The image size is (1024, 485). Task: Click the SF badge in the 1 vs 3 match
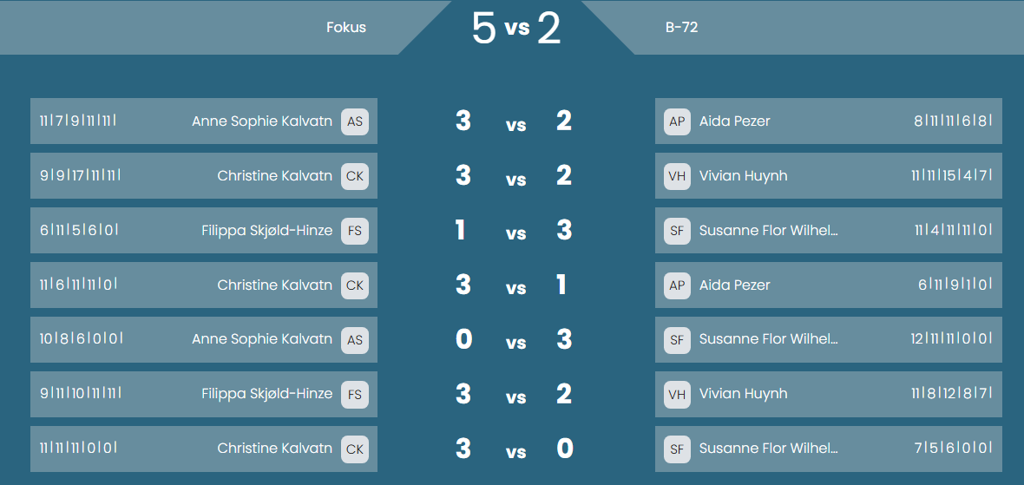[x=677, y=231]
